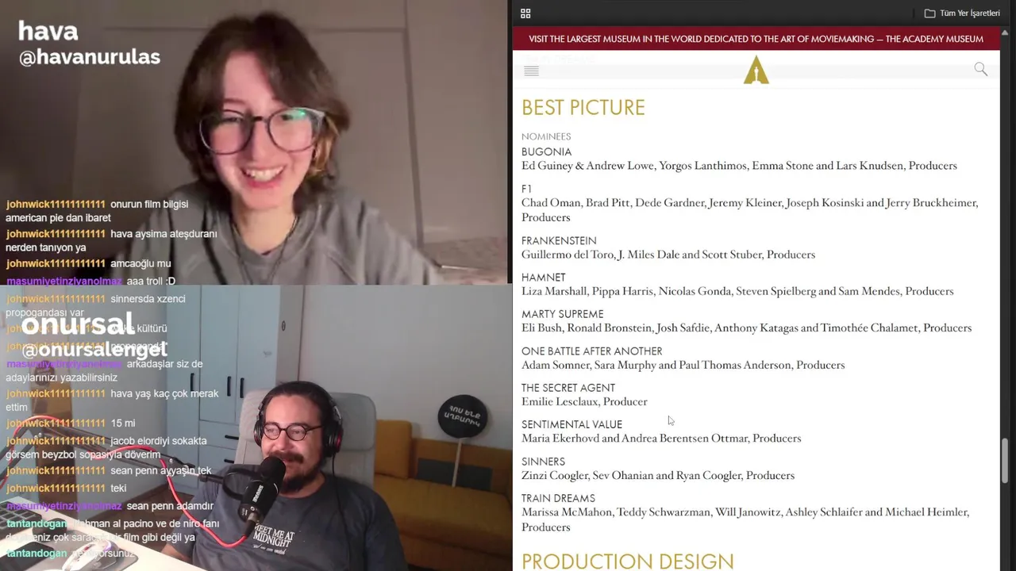Click the BUGONIA nominee title
Image resolution: width=1016 pixels, height=571 pixels.
[x=546, y=151]
